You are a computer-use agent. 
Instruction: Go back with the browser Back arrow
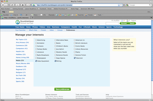[x=3, y=5]
